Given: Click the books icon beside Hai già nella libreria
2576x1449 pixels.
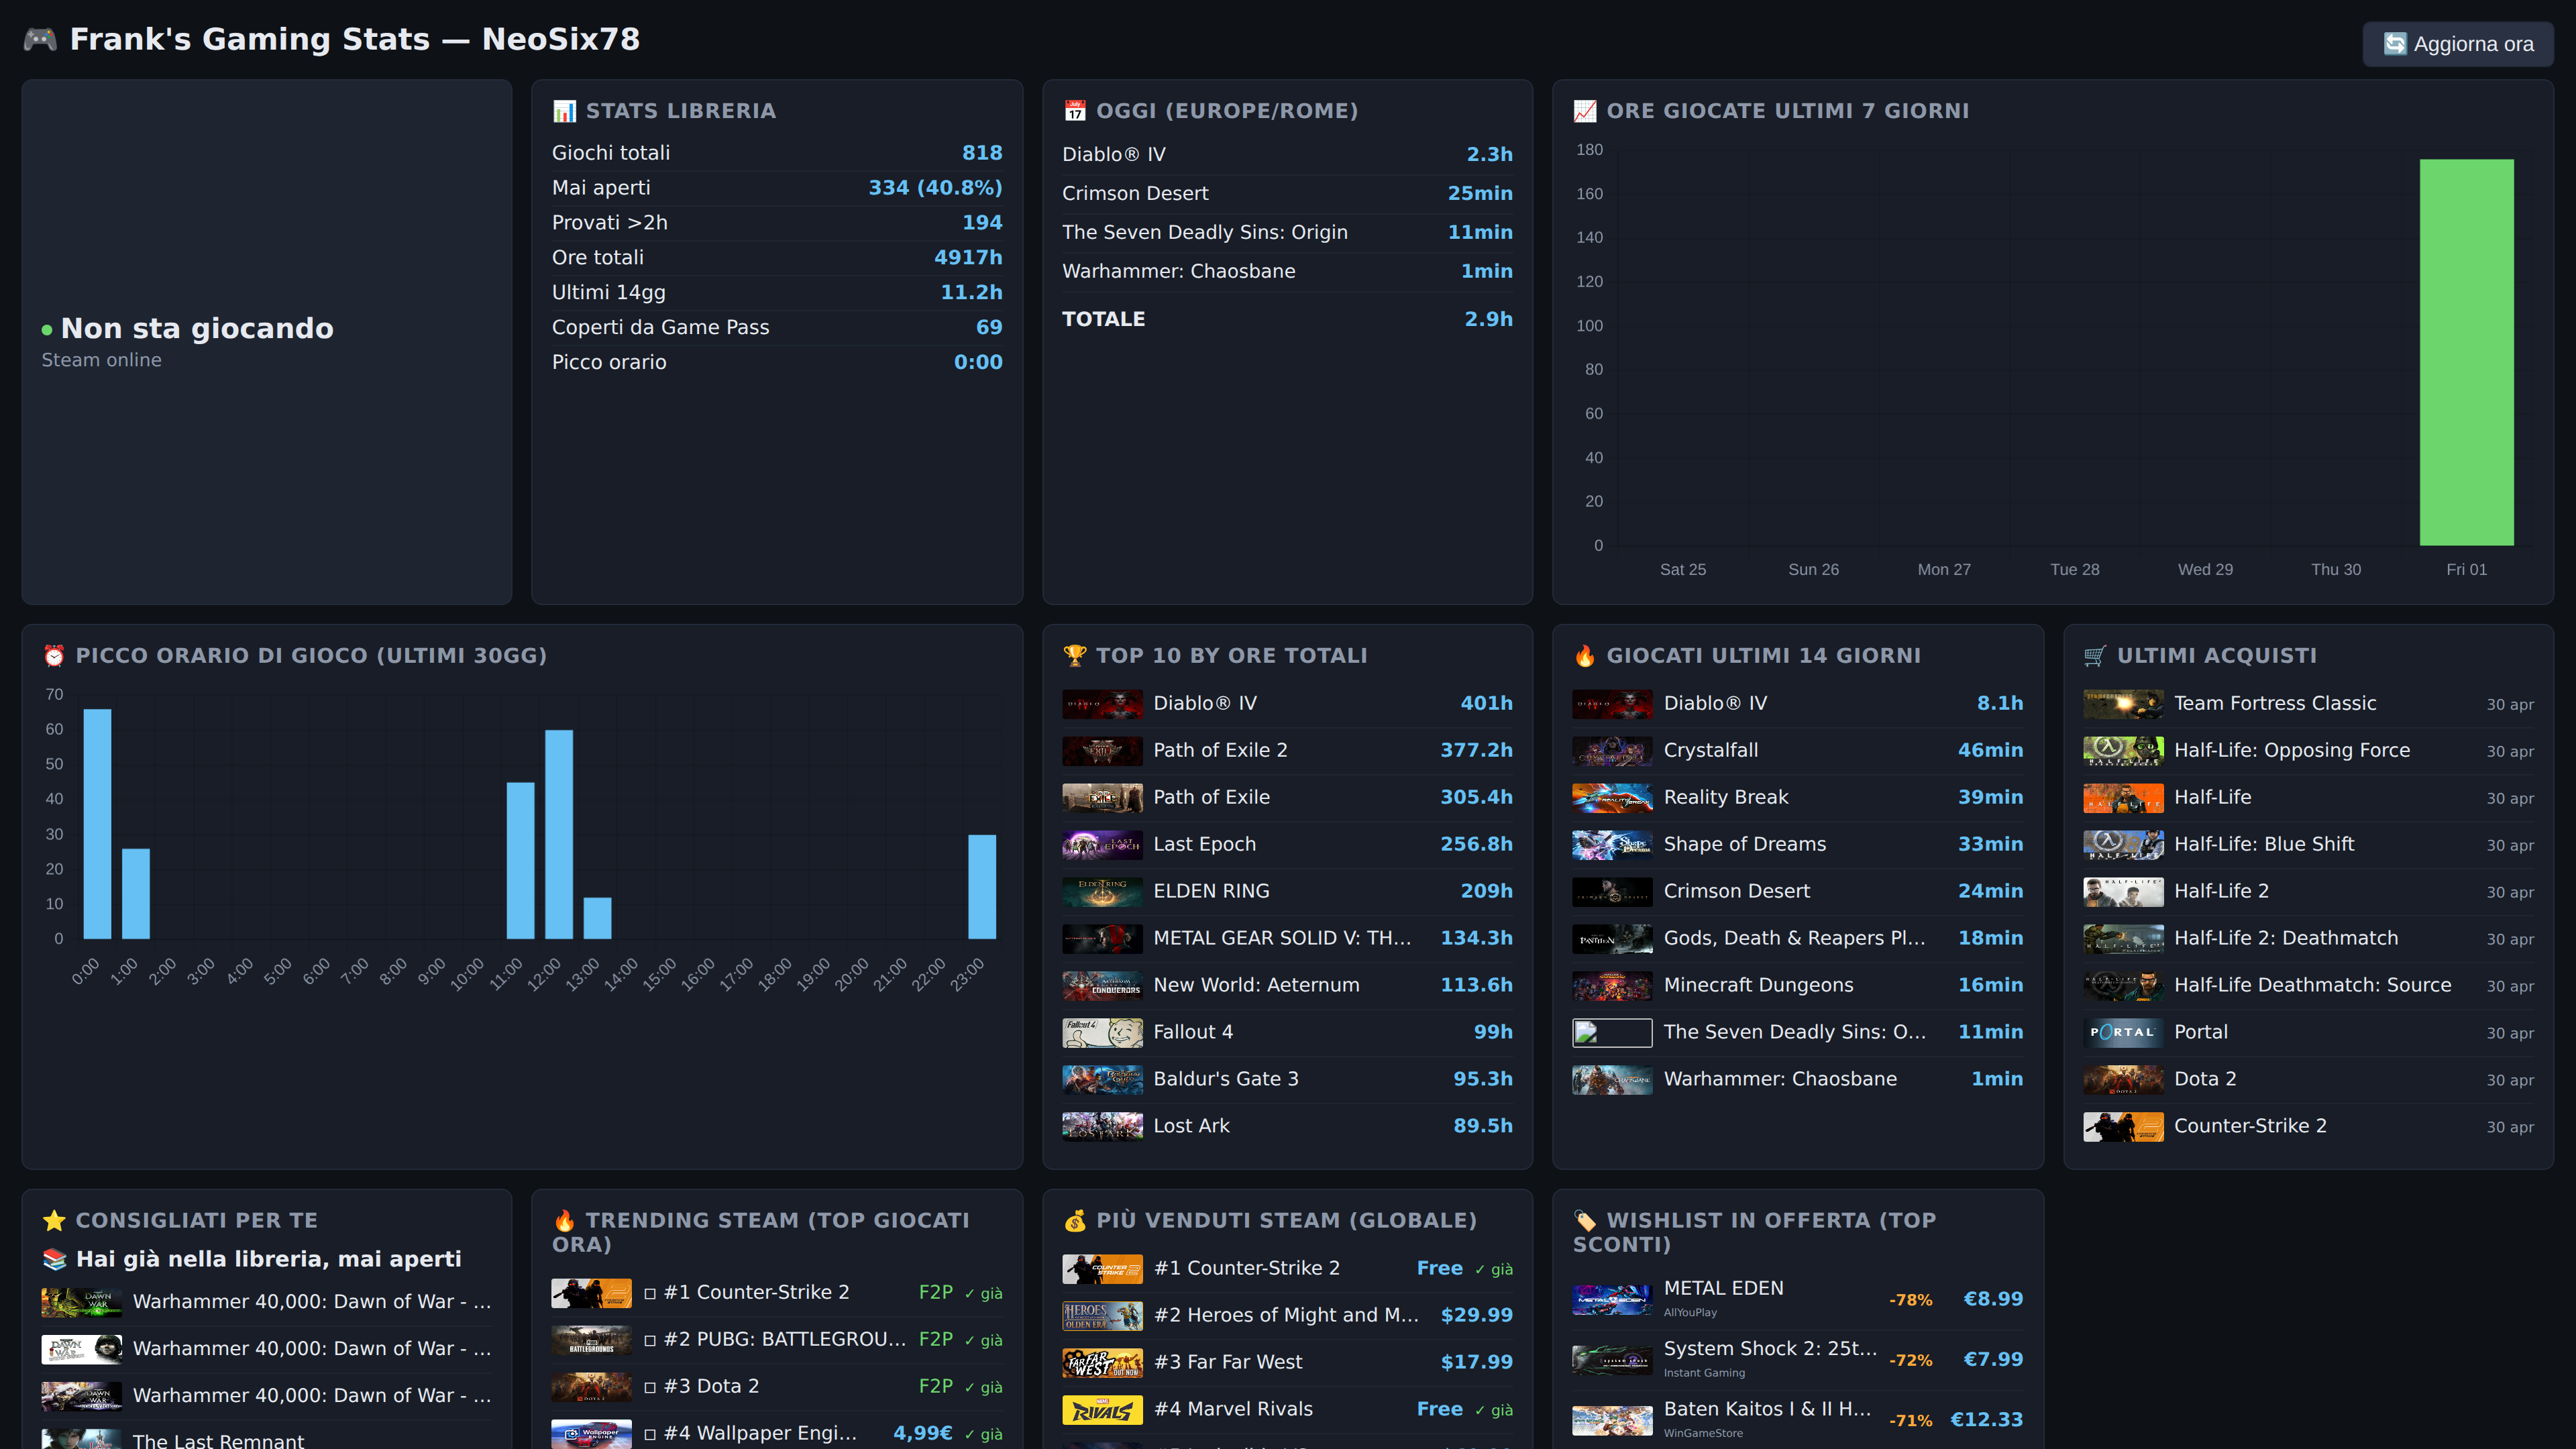Looking at the screenshot, I should pyautogui.click(x=55, y=1260).
